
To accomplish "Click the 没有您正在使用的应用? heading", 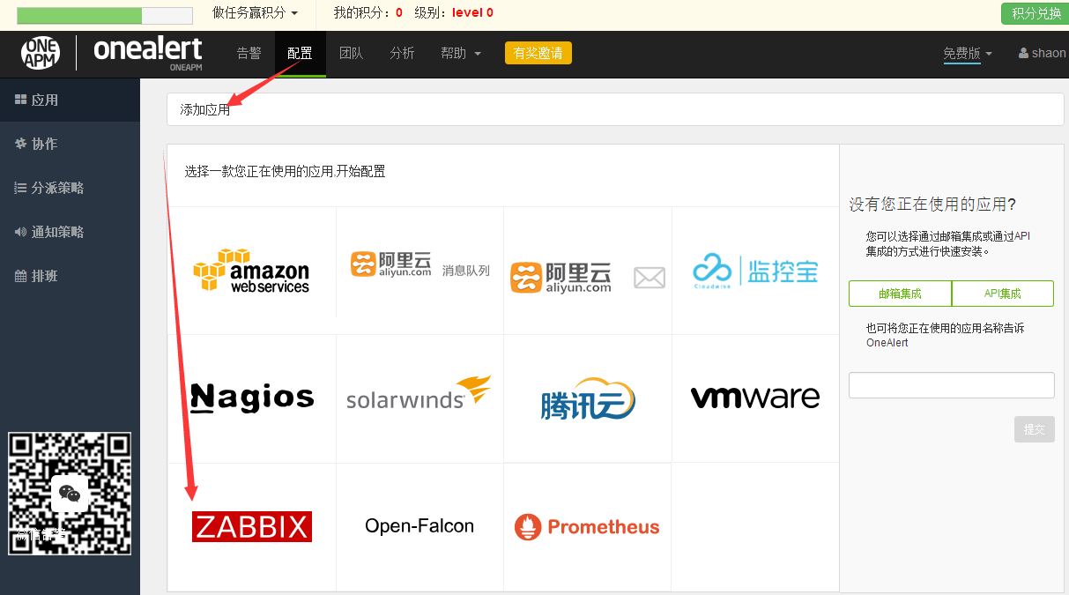I will tap(932, 205).
